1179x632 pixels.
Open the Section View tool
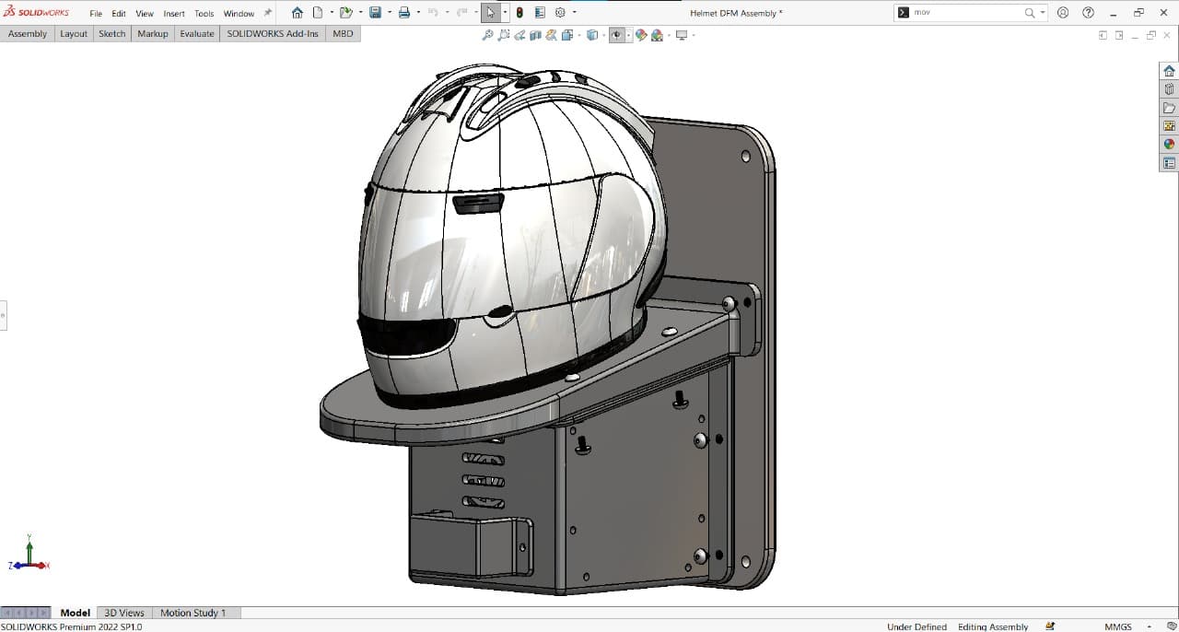click(x=536, y=35)
